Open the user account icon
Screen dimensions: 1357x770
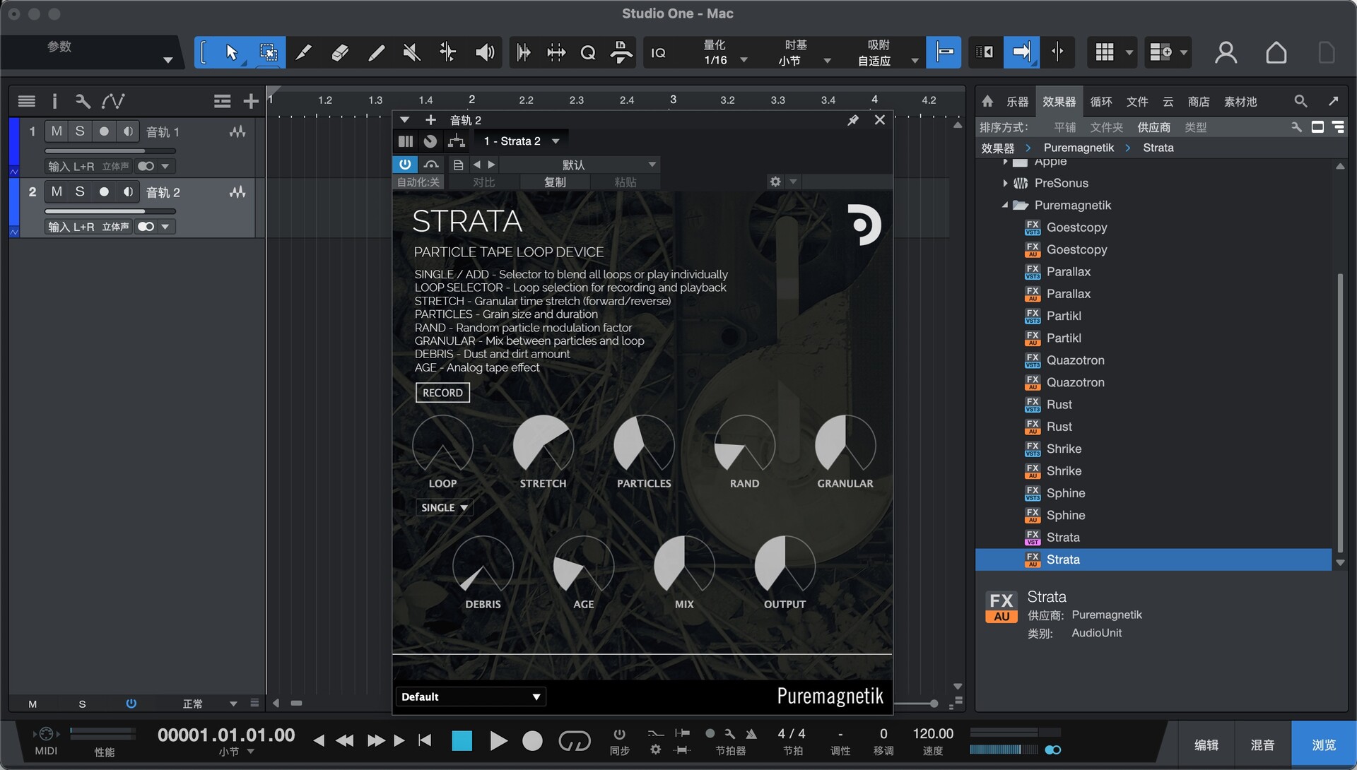1226,52
